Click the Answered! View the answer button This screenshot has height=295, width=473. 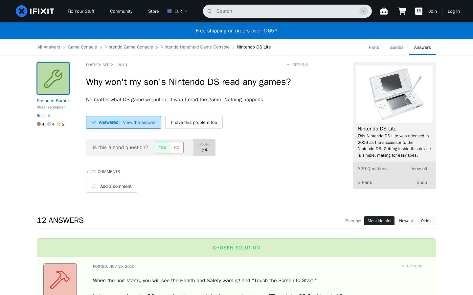pyautogui.click(x=124, y=123)
